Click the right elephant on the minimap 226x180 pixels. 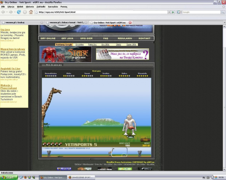coord(140,153)
